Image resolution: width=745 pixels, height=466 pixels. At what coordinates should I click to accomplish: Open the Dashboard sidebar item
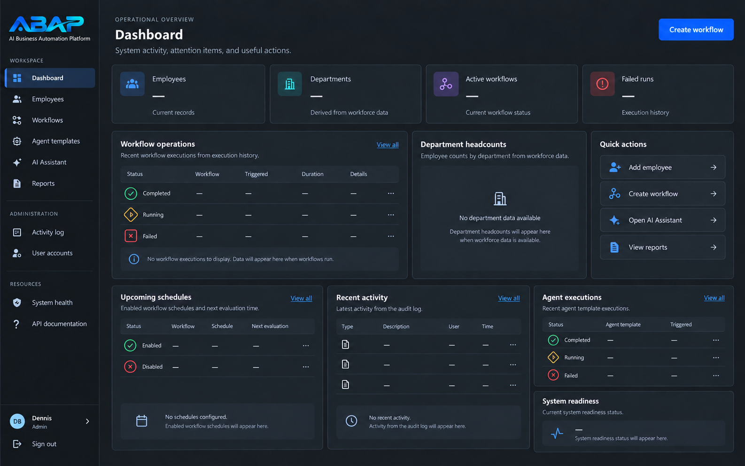(50, 78)
